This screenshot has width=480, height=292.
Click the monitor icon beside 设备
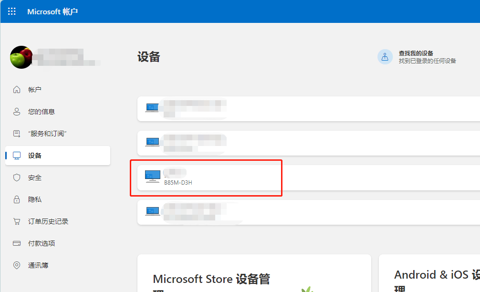pos(17,156)
